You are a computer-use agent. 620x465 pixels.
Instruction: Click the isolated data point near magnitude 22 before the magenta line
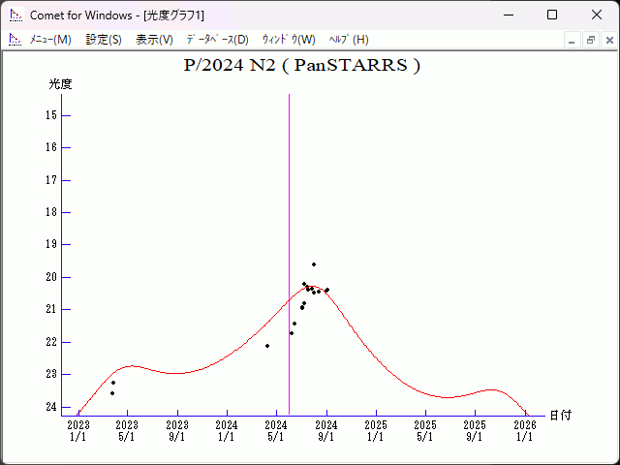267,346
